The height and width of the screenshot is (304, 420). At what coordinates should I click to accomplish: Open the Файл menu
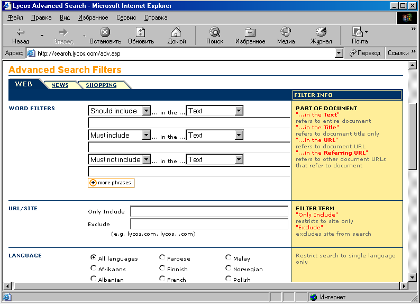[15, 17]
